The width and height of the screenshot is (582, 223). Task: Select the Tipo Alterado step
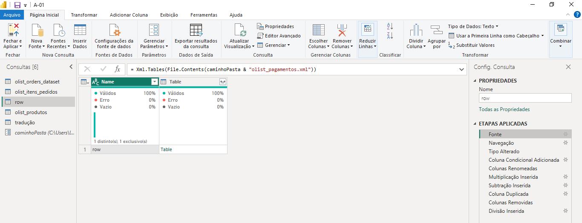(x=525, y=151)
